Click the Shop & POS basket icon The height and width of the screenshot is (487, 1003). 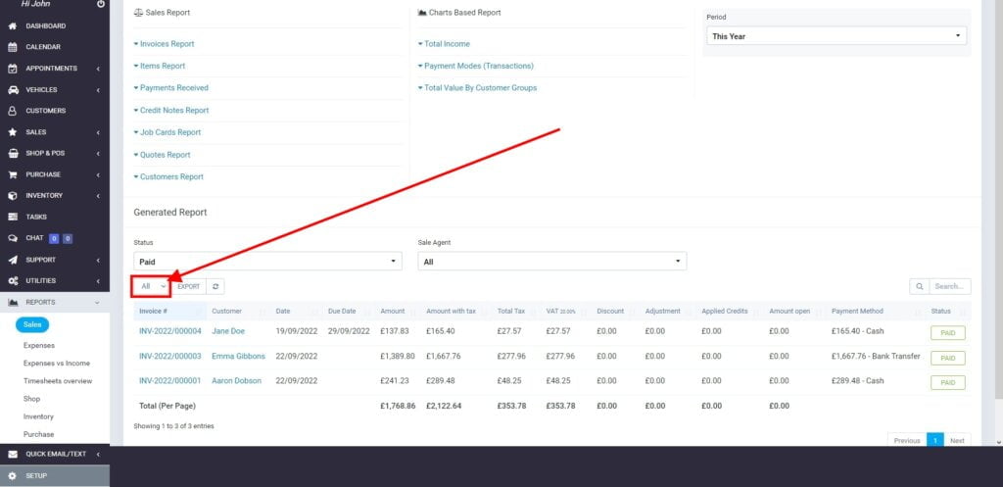click(x=12, y=154)
